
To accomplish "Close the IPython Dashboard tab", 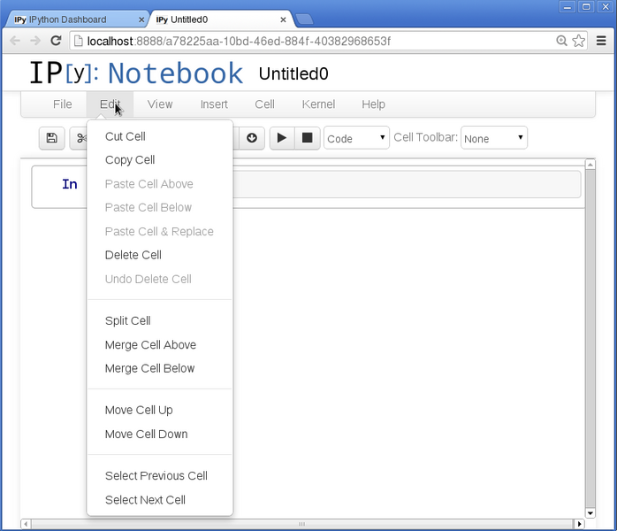I will 141,19.
